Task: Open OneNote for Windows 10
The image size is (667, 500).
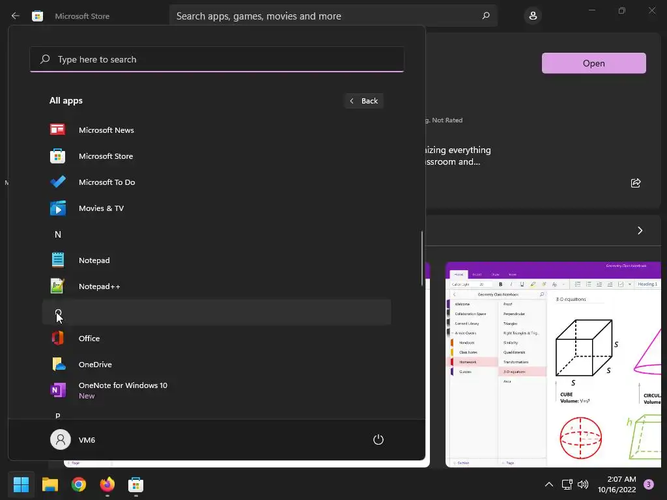Action: (x=216, y=391)
